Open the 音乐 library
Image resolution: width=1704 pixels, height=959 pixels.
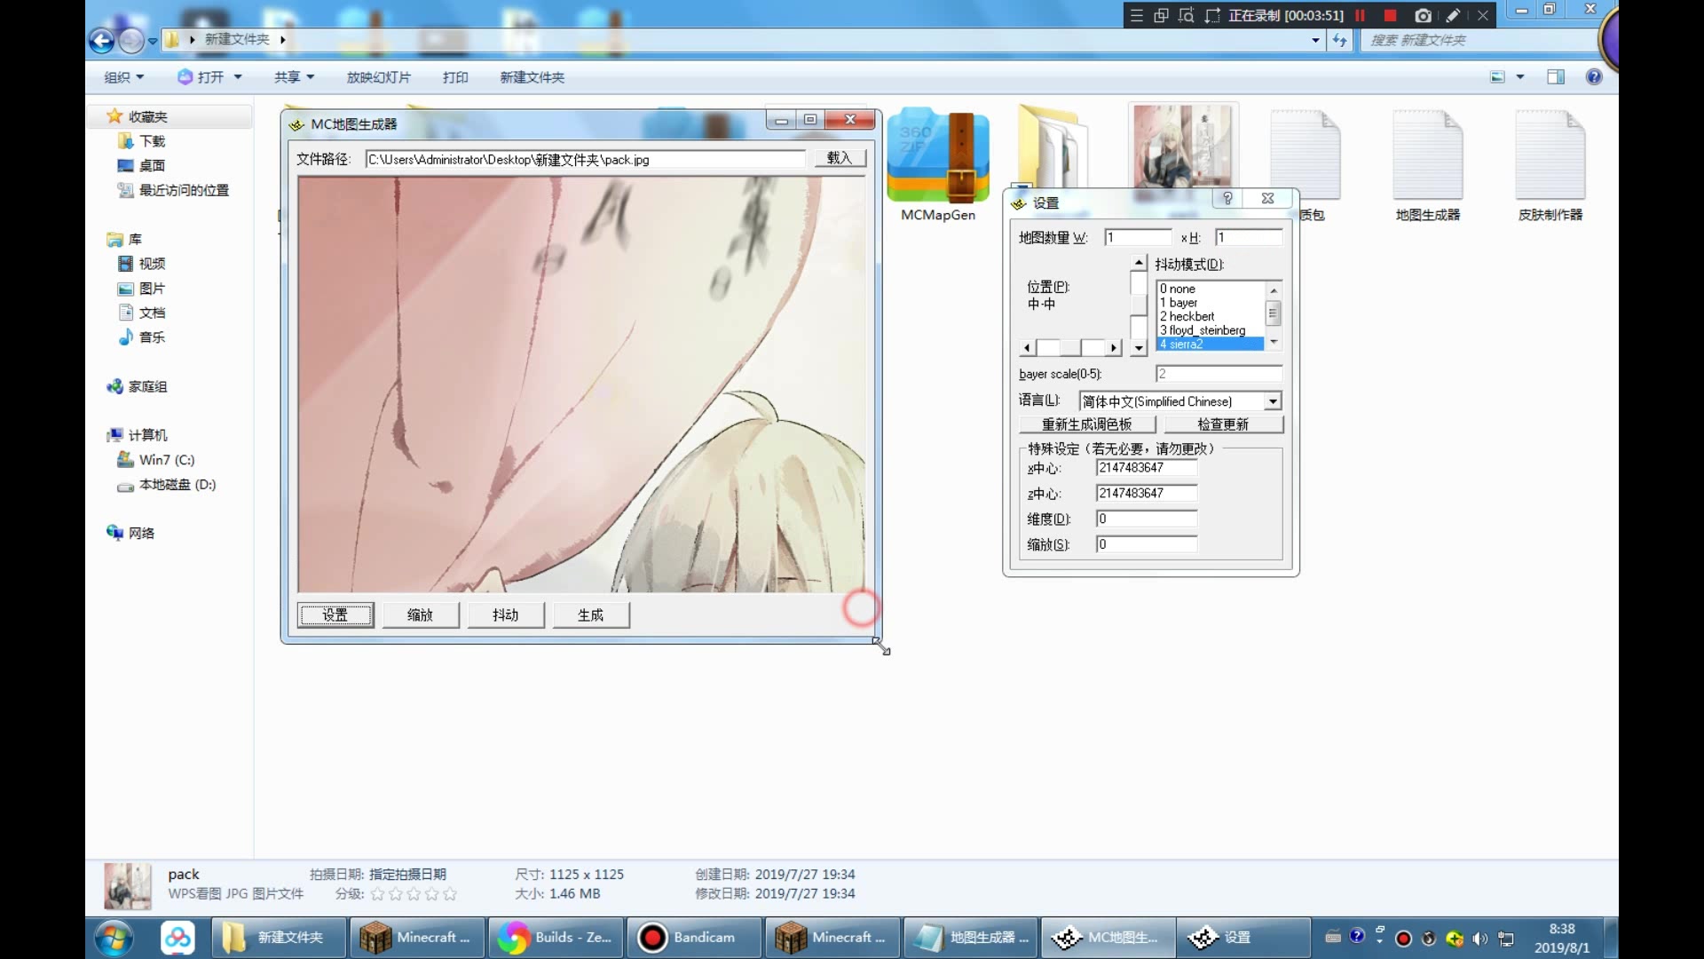coord(152,337)
